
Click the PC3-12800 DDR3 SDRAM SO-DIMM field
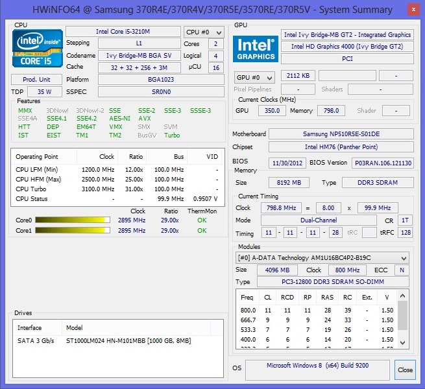[333, 282]
